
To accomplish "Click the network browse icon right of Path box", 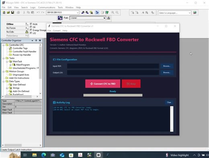I will 109,18.
